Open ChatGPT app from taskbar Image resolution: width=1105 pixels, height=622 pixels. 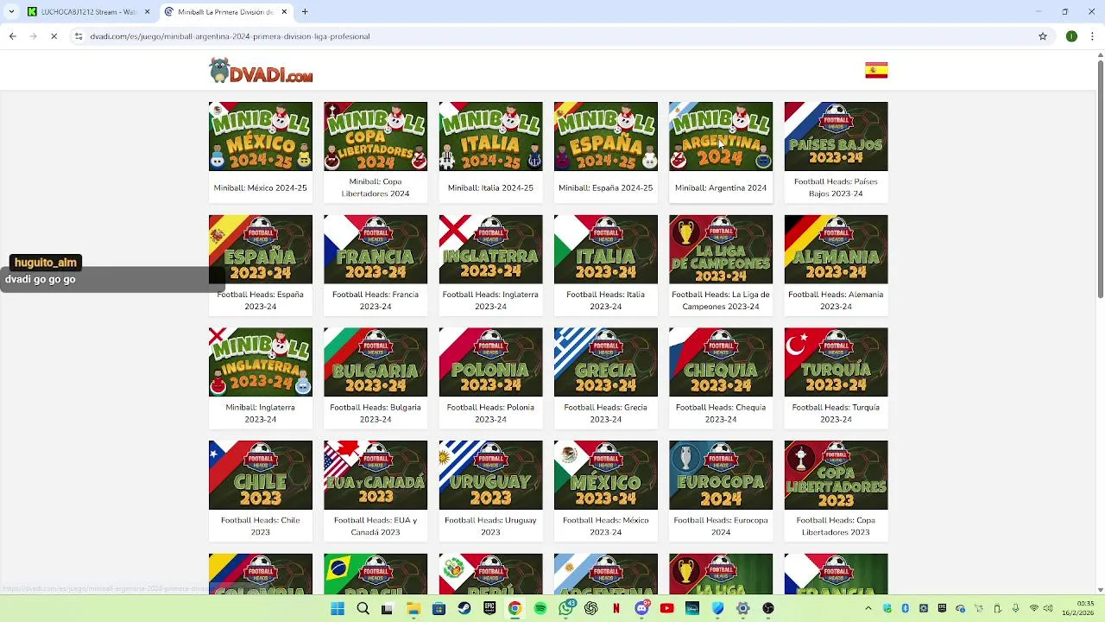[591, 608]
